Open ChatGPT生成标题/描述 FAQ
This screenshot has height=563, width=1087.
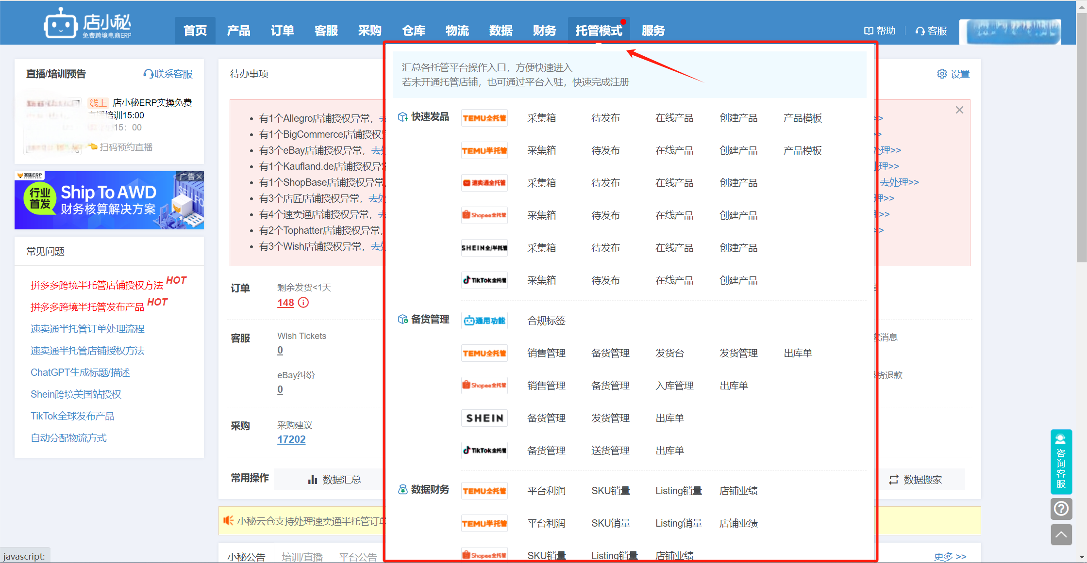pos(81,372)
